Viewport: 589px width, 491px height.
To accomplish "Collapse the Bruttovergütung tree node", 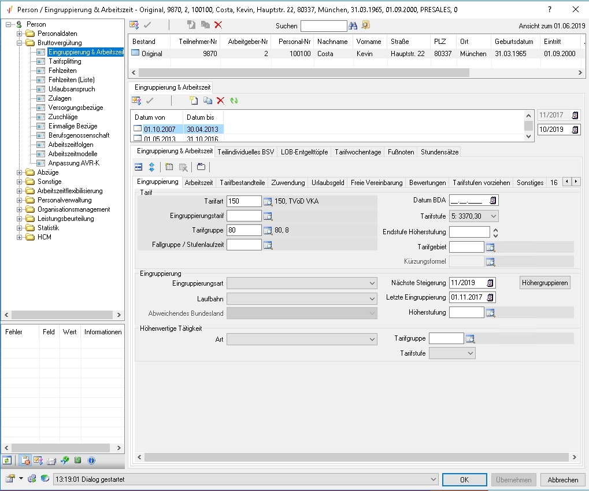I will (20, 43).
